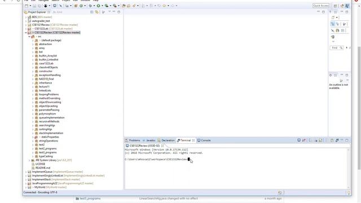Click the Save toolbar icon
The height and width of the screenshot is (203, 361).
(34, 6)
